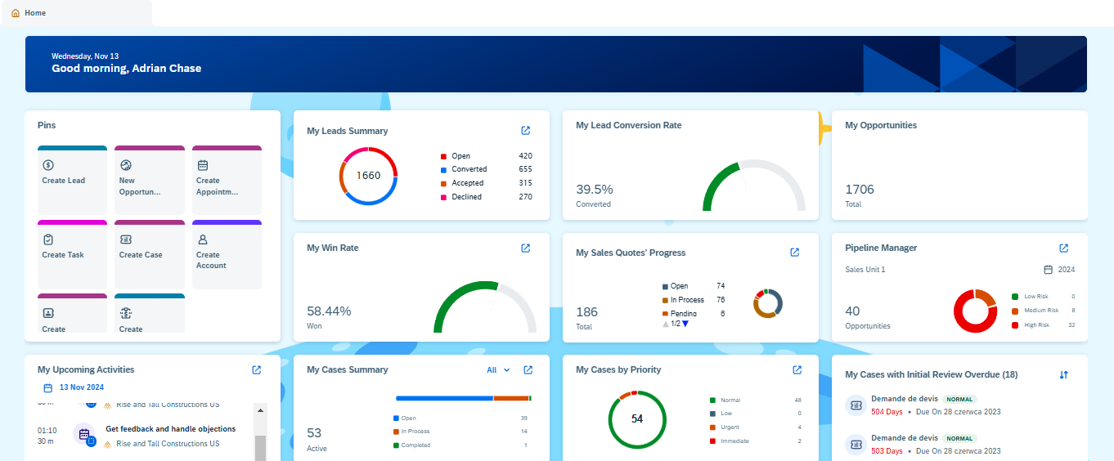1114x461 pixels.
Task: Click the Immediate legend in Cases by Priority
Action: [x=757, y=441]
